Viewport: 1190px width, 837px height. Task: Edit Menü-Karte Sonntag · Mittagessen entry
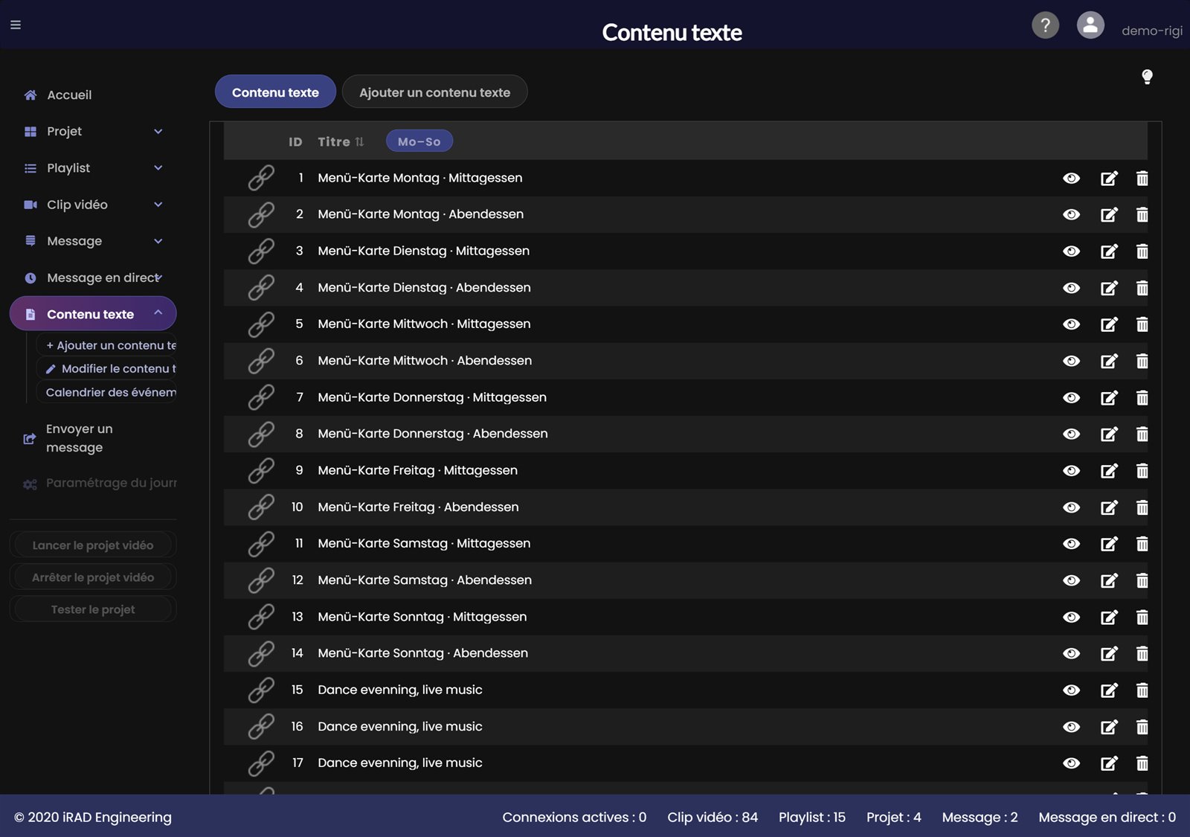coord(1109,618)
